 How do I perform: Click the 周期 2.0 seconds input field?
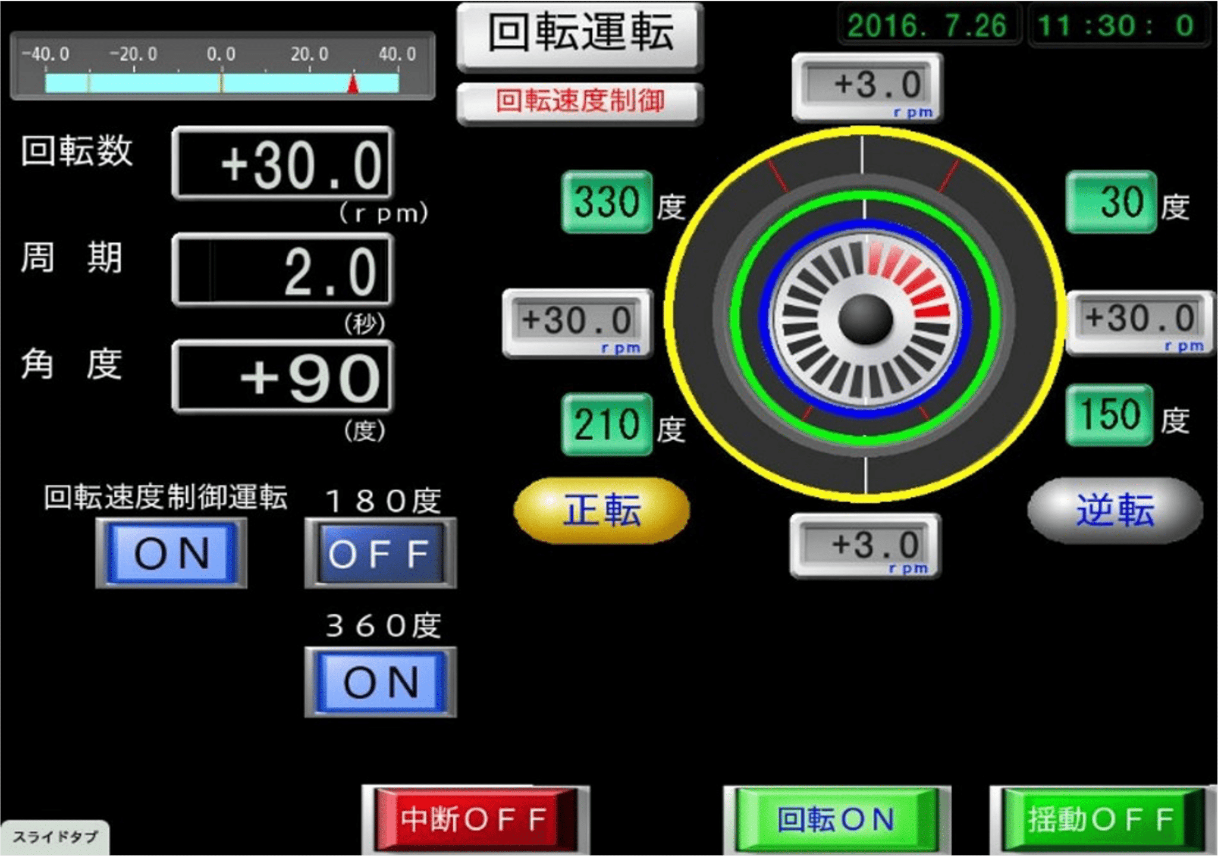283,271
